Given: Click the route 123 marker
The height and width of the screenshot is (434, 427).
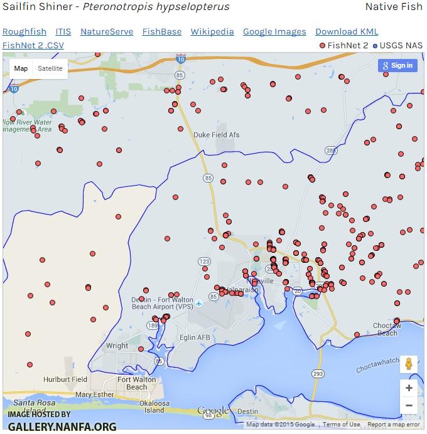Looking at the screenshot, I should click(x=204, y=262).
